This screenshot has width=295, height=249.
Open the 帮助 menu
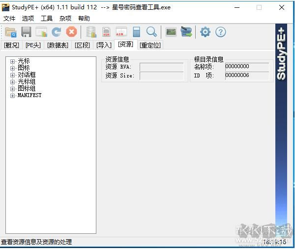(x=84, y=18)
